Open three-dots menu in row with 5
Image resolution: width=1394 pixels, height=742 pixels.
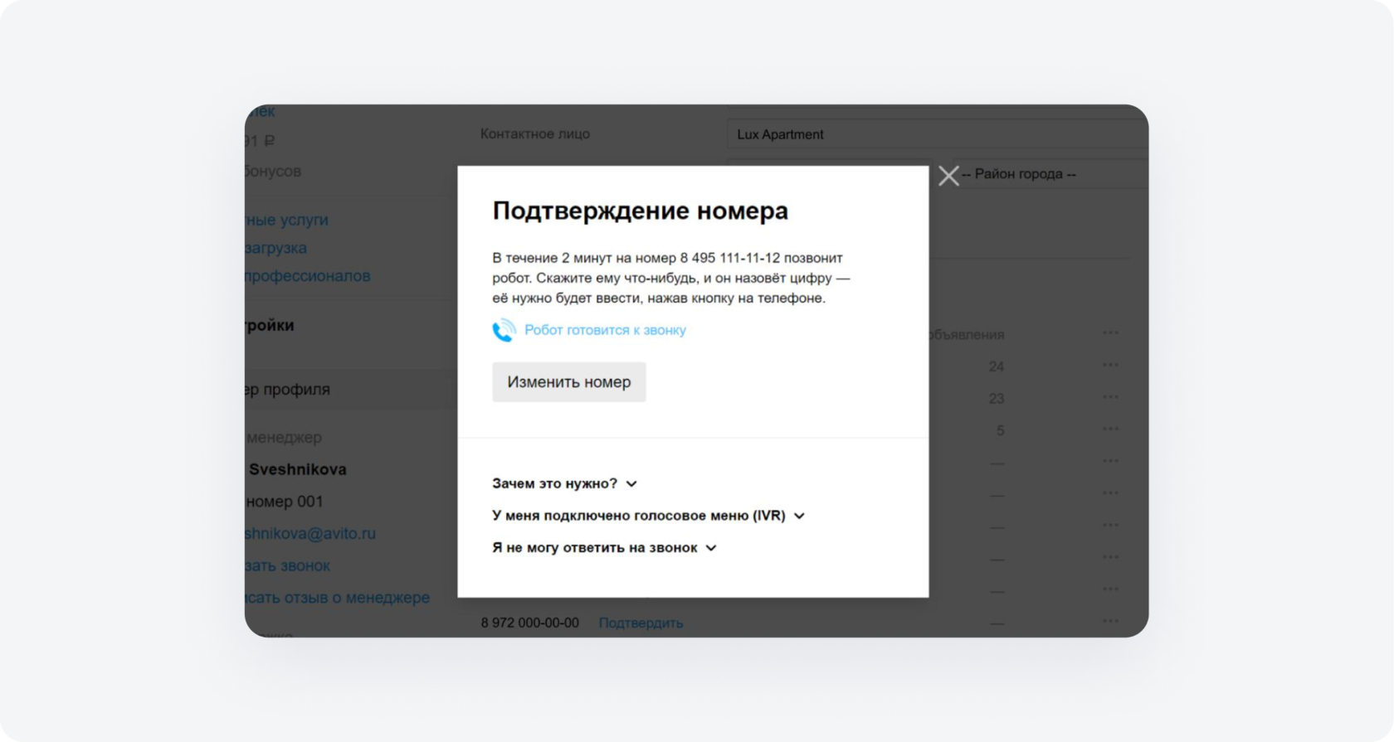1110,429
